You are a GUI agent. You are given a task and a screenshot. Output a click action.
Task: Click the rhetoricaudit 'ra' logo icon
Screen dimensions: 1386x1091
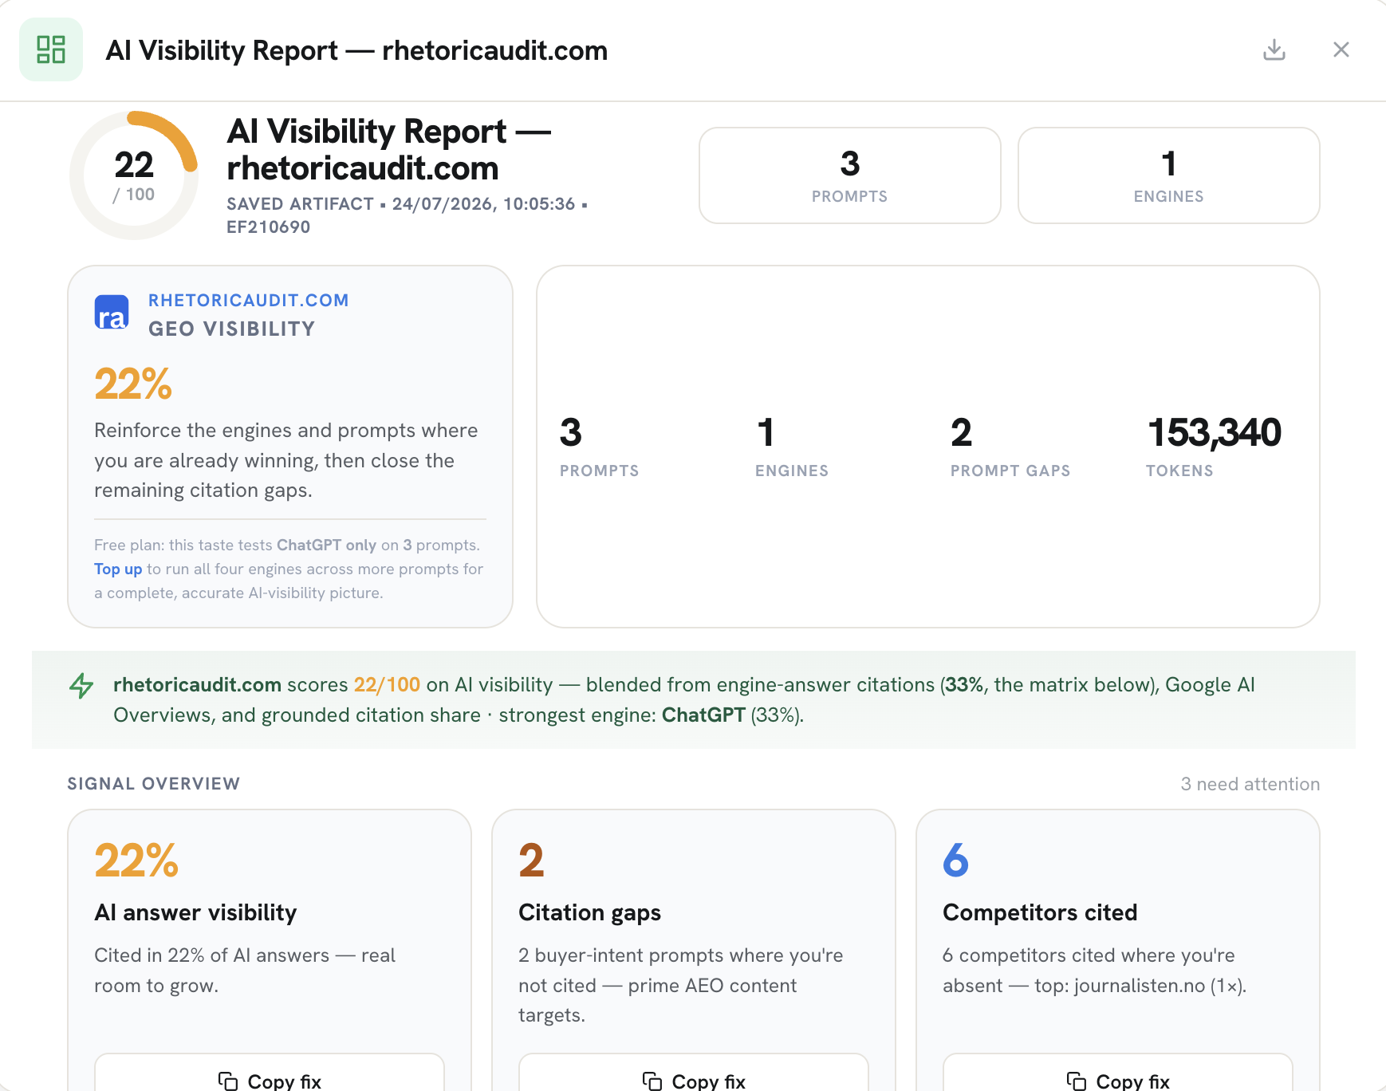point(112,313)
